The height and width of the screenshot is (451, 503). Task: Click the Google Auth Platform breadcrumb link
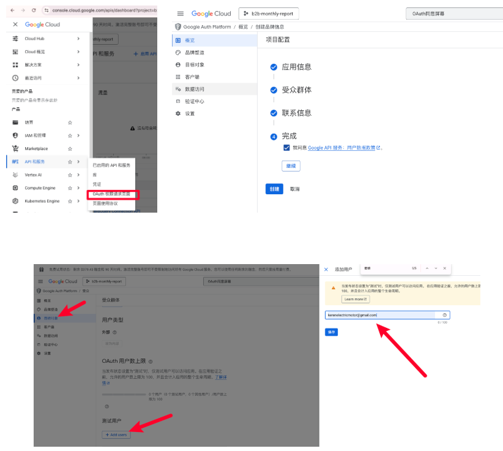[207, 27]
